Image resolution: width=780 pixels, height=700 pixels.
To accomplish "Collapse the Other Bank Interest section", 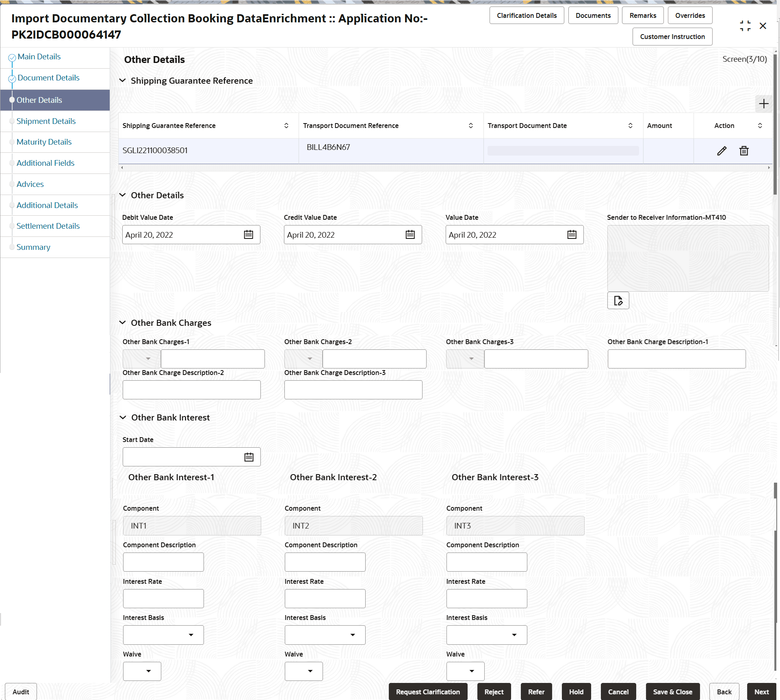I will pyautogui.click(x=123, y=418).
